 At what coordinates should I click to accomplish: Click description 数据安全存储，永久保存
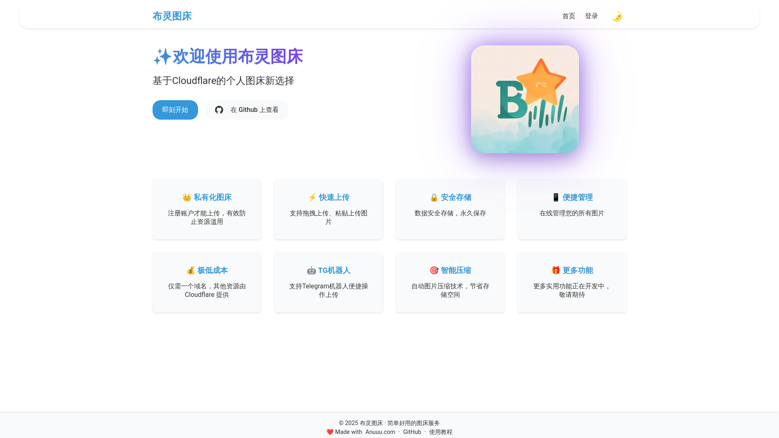click(450, 213)
